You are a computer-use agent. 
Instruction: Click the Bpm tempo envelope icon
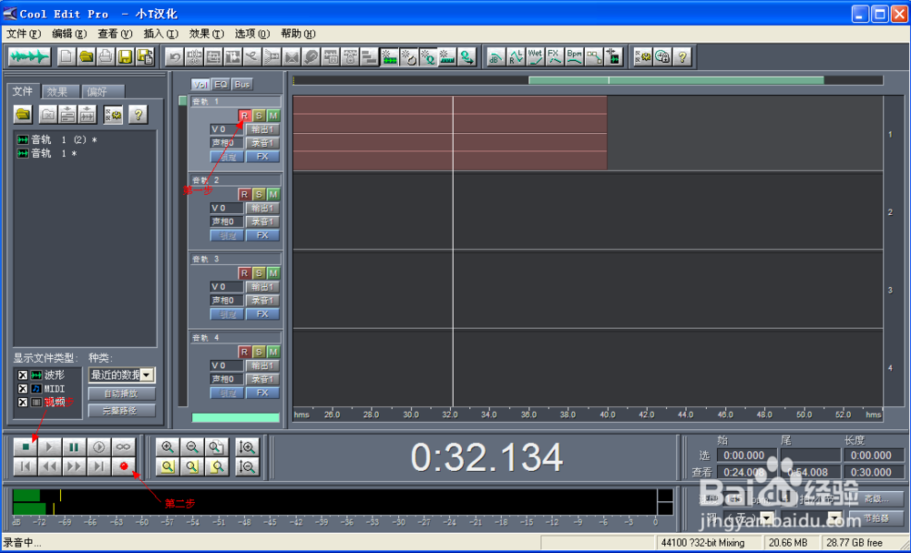pos(574,56)
